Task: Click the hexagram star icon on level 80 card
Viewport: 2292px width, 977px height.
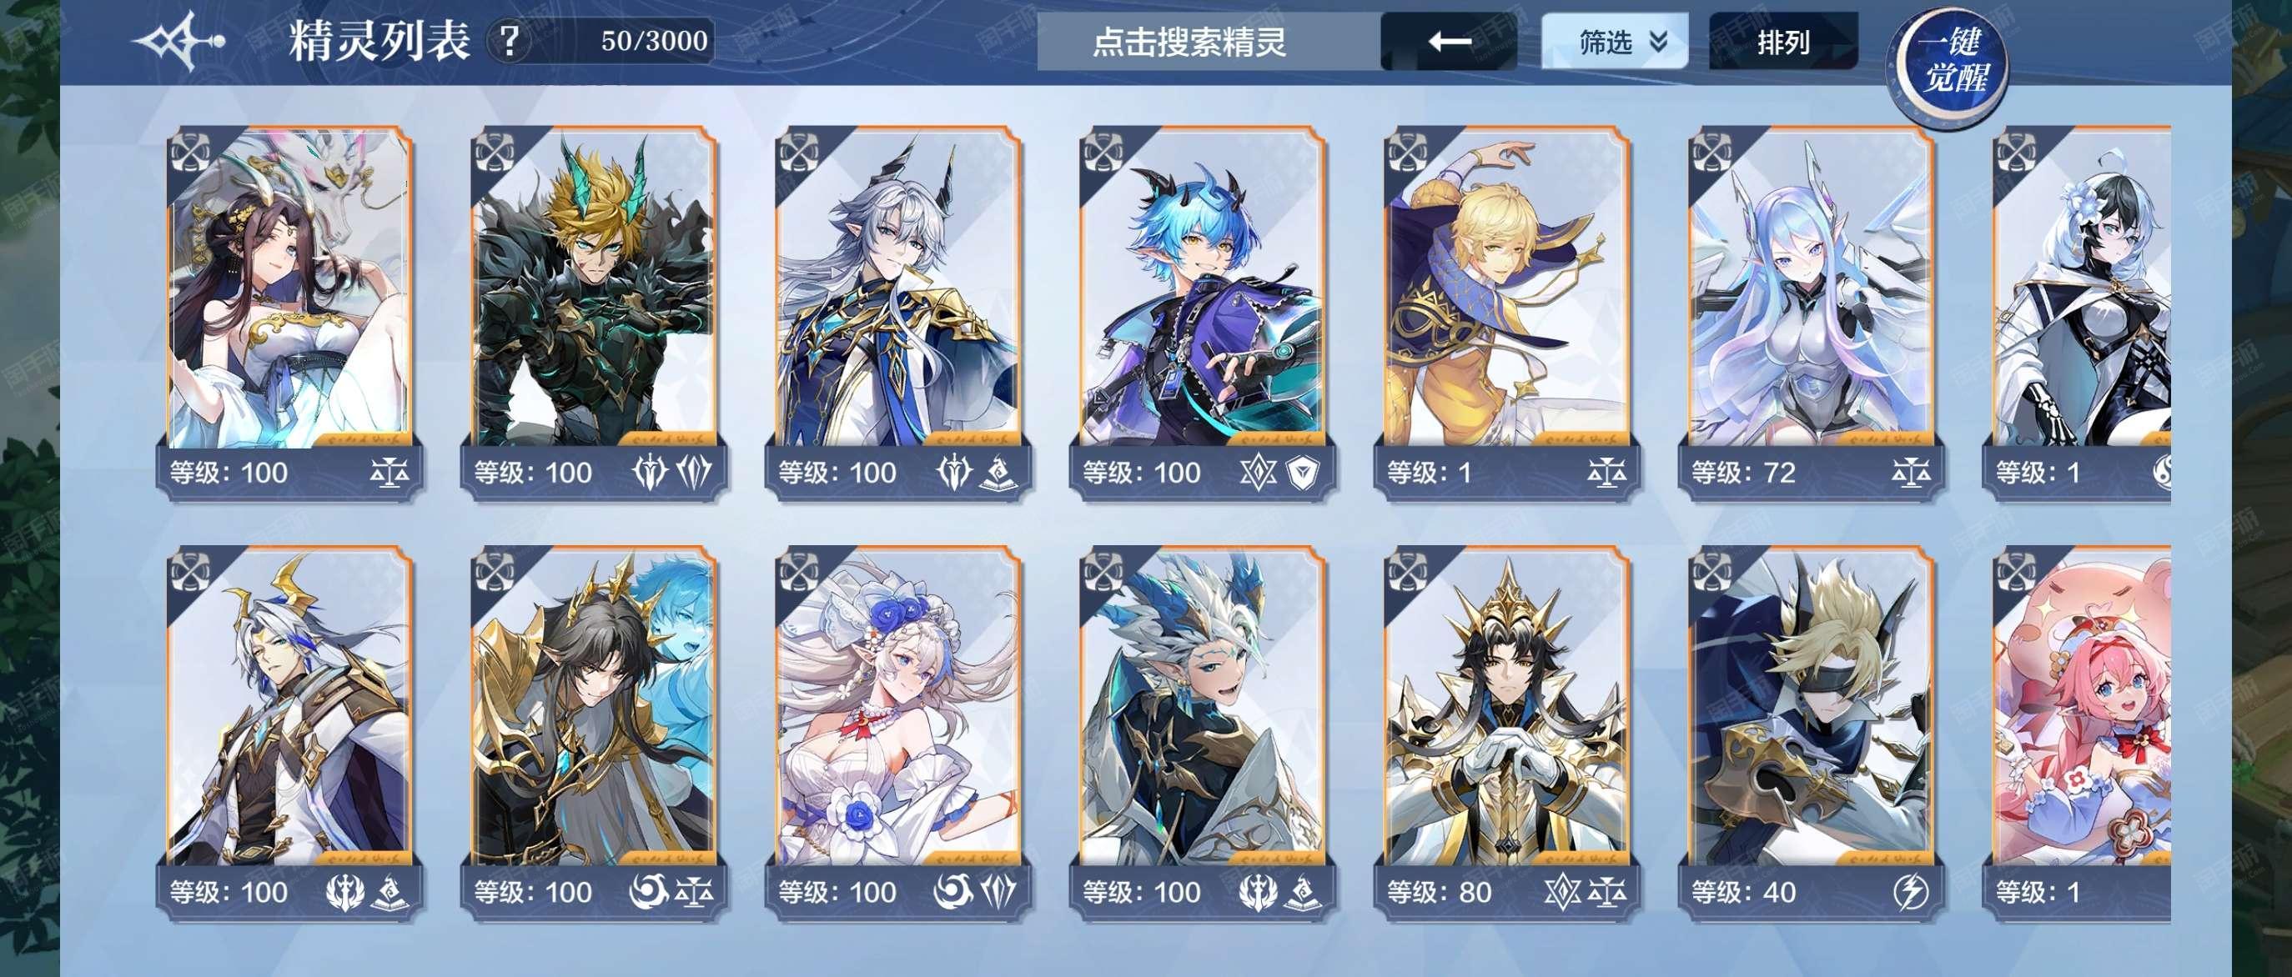Action: pyautogui.click(x=1562, y=892)
